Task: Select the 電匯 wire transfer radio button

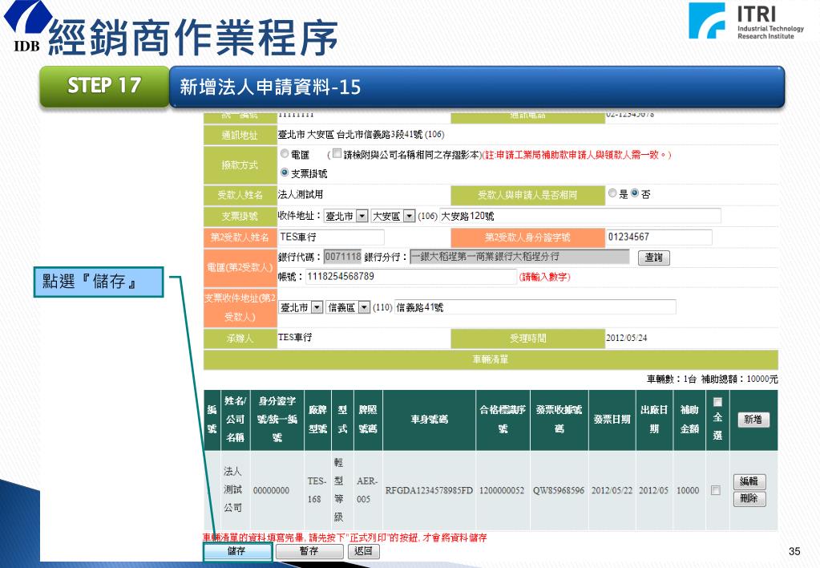Action: tap(285, 153)
